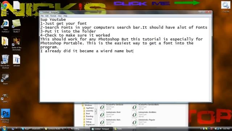
Task: Select Windows folder in Fonts window tree
Action: pyautogui.click(x=87, y=105)
